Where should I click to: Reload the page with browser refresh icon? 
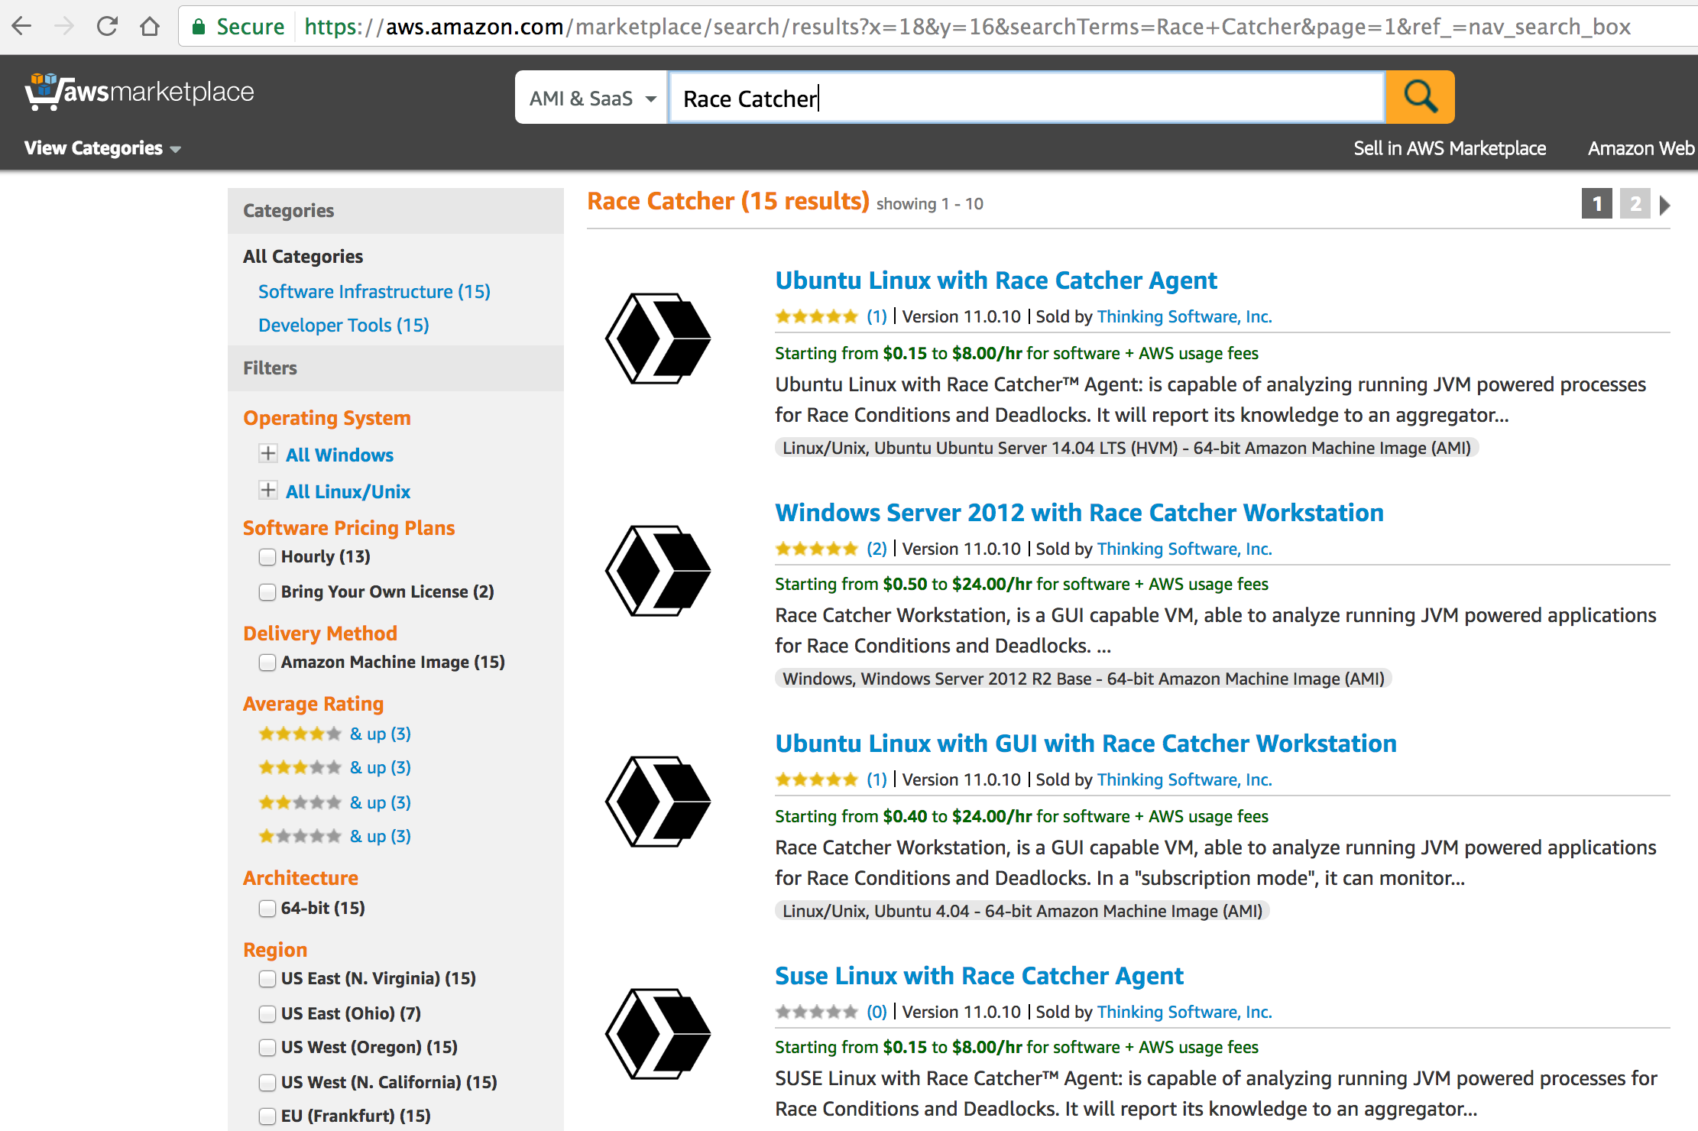click(108, 27)
